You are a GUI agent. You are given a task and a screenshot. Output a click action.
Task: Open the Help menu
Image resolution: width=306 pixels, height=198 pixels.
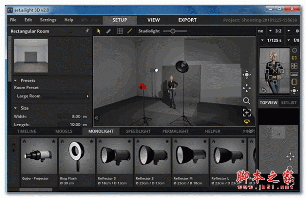69,20
